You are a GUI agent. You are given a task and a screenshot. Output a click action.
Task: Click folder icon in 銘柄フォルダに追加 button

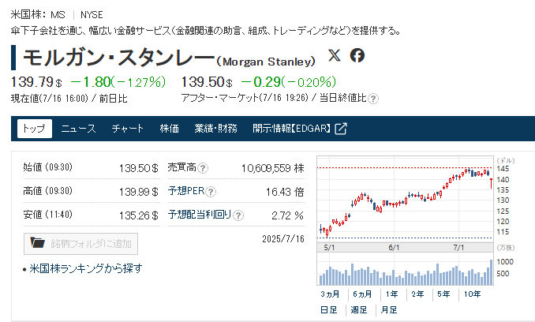click(38, 243)
